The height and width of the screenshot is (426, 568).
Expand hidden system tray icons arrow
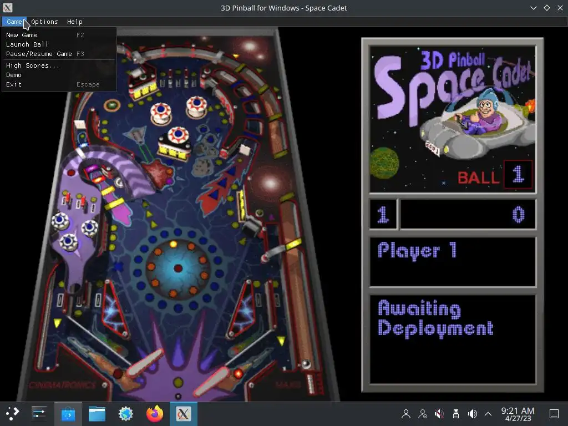(488, 414)
